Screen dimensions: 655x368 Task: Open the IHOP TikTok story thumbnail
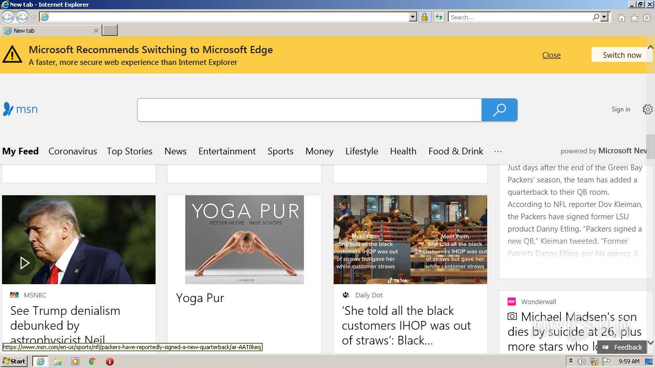point(410,240)
